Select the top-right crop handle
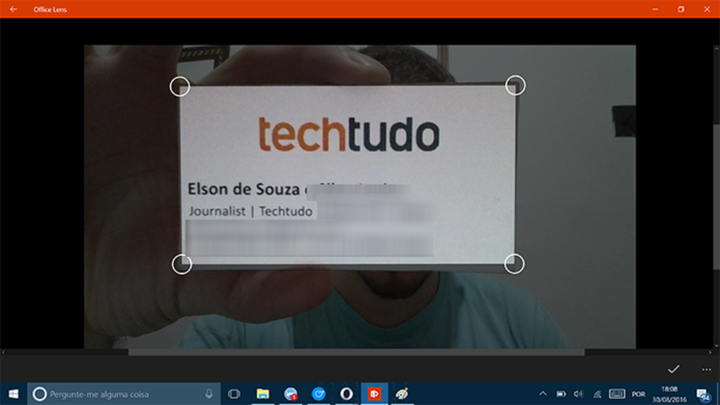 [515, 86]
